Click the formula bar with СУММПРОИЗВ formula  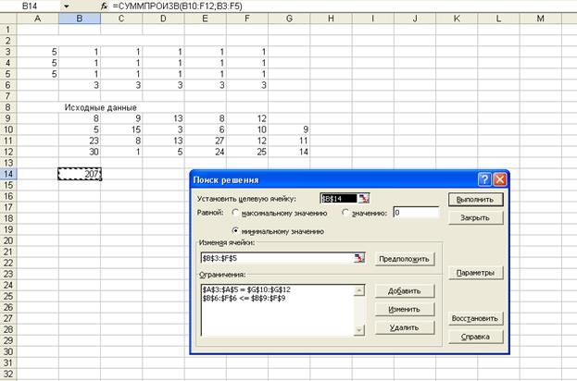coord(343,6)
